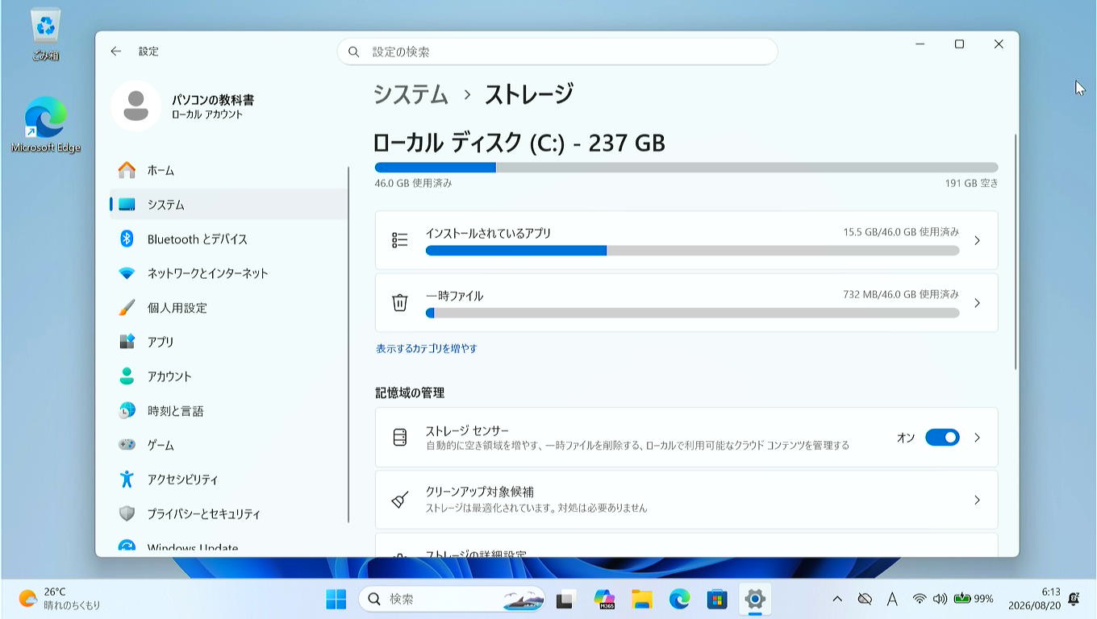The width and height of the screenshot is (1097, 619).
Task: Click the network Wi-Fi icon in sidebar
Action: 127,273
